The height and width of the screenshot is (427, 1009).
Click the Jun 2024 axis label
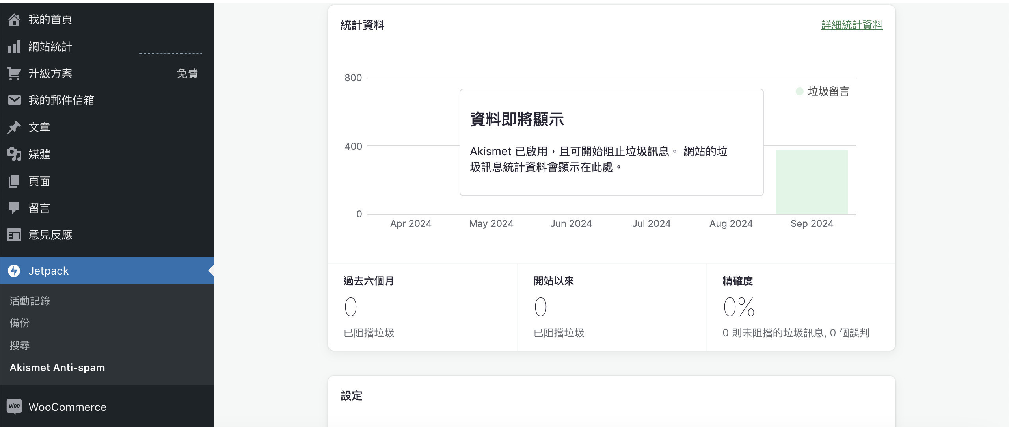571,224
